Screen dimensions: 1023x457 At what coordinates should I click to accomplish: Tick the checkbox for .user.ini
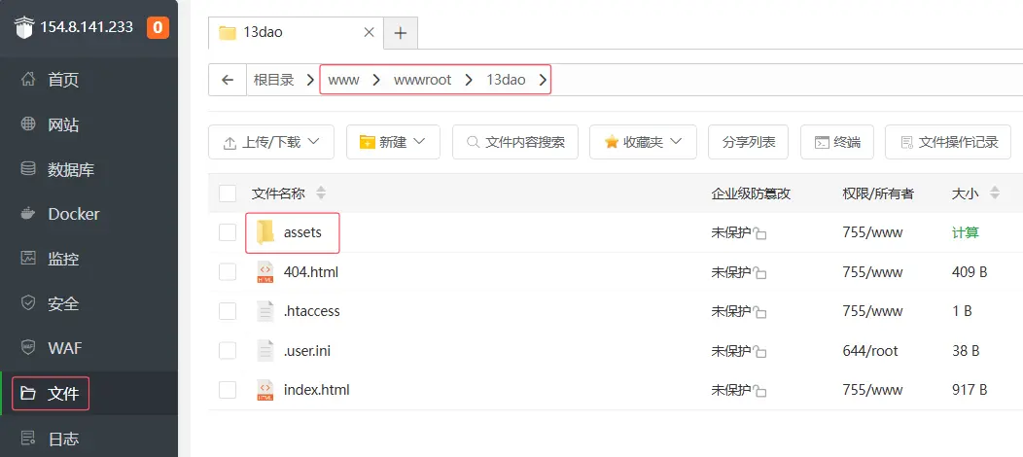(227, 351)
